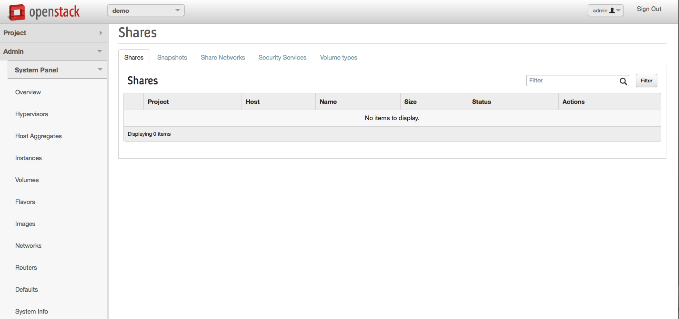The width and height of the screenshot is (679, 319).
Task: Open Defaults in the sidebar
Action: point(26,289)
